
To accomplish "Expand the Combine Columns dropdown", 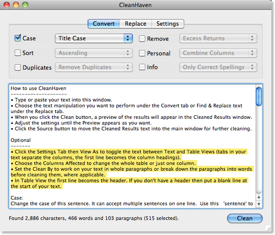I will [218, 53].
